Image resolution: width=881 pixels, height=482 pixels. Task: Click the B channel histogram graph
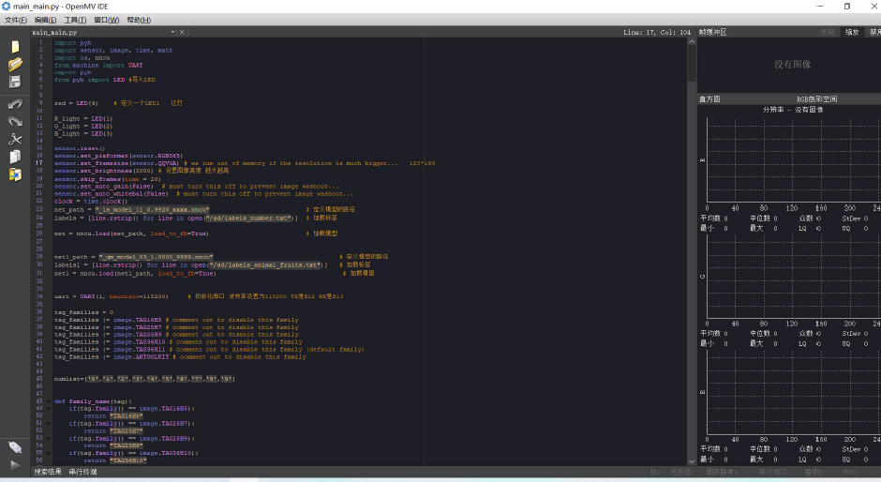793,392
